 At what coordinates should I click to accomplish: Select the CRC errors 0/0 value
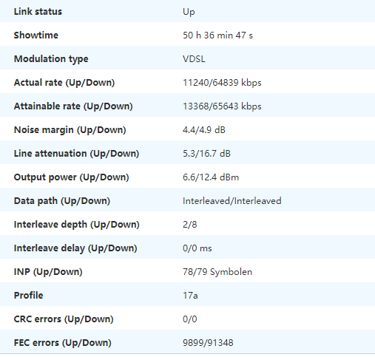(x=190, y=319)
